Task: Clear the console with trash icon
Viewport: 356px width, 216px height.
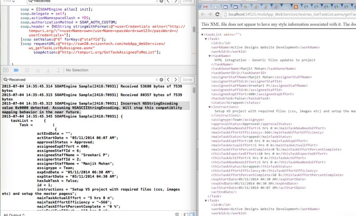Action: click(x=177, y=214)
